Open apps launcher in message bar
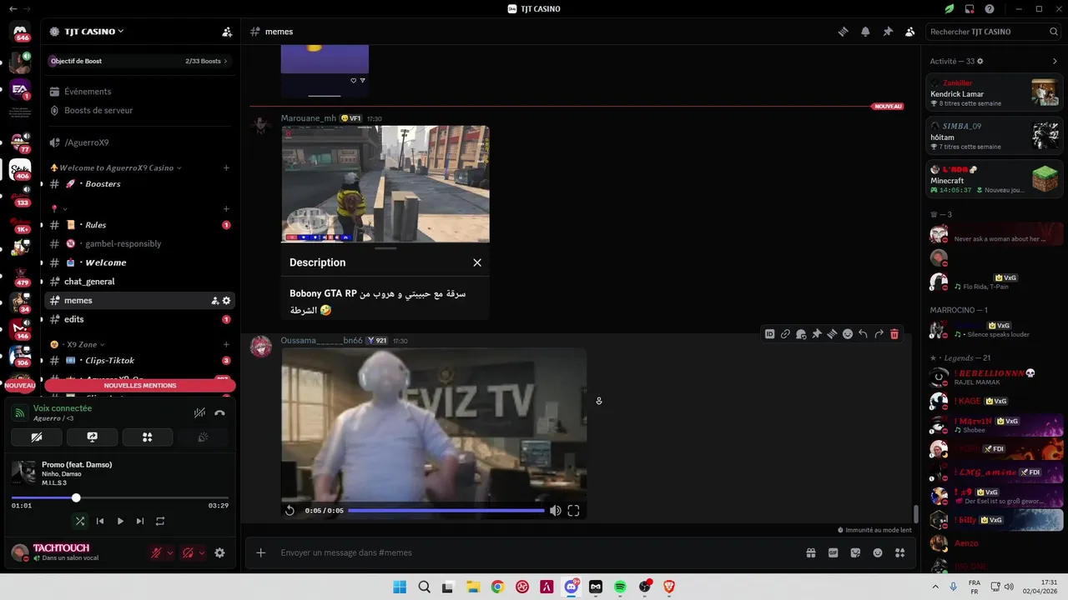Screen dimensions: 1068x600 coord(899,552)
